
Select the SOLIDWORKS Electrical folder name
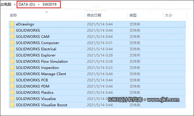coord(36,49)
